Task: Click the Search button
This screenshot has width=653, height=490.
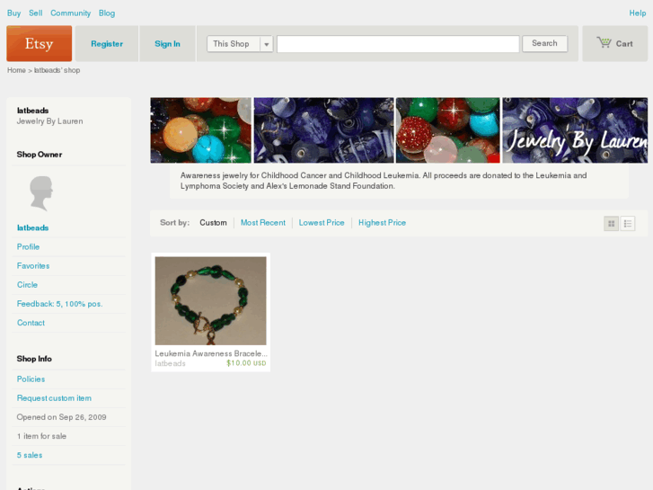Action: 544,43
